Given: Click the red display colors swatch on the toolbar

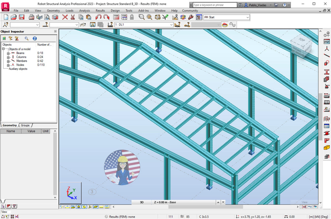Looking at the screenshot, I should (x=225, y=24).
